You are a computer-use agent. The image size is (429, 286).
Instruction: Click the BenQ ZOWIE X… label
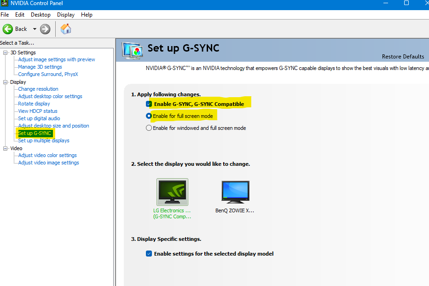pyautogui.click(x=235, y=210)
